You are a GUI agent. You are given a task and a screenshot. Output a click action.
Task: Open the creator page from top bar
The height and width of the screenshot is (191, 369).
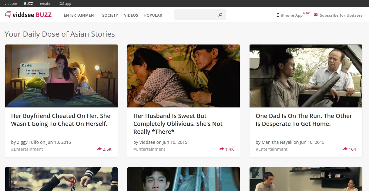[46, 4]
